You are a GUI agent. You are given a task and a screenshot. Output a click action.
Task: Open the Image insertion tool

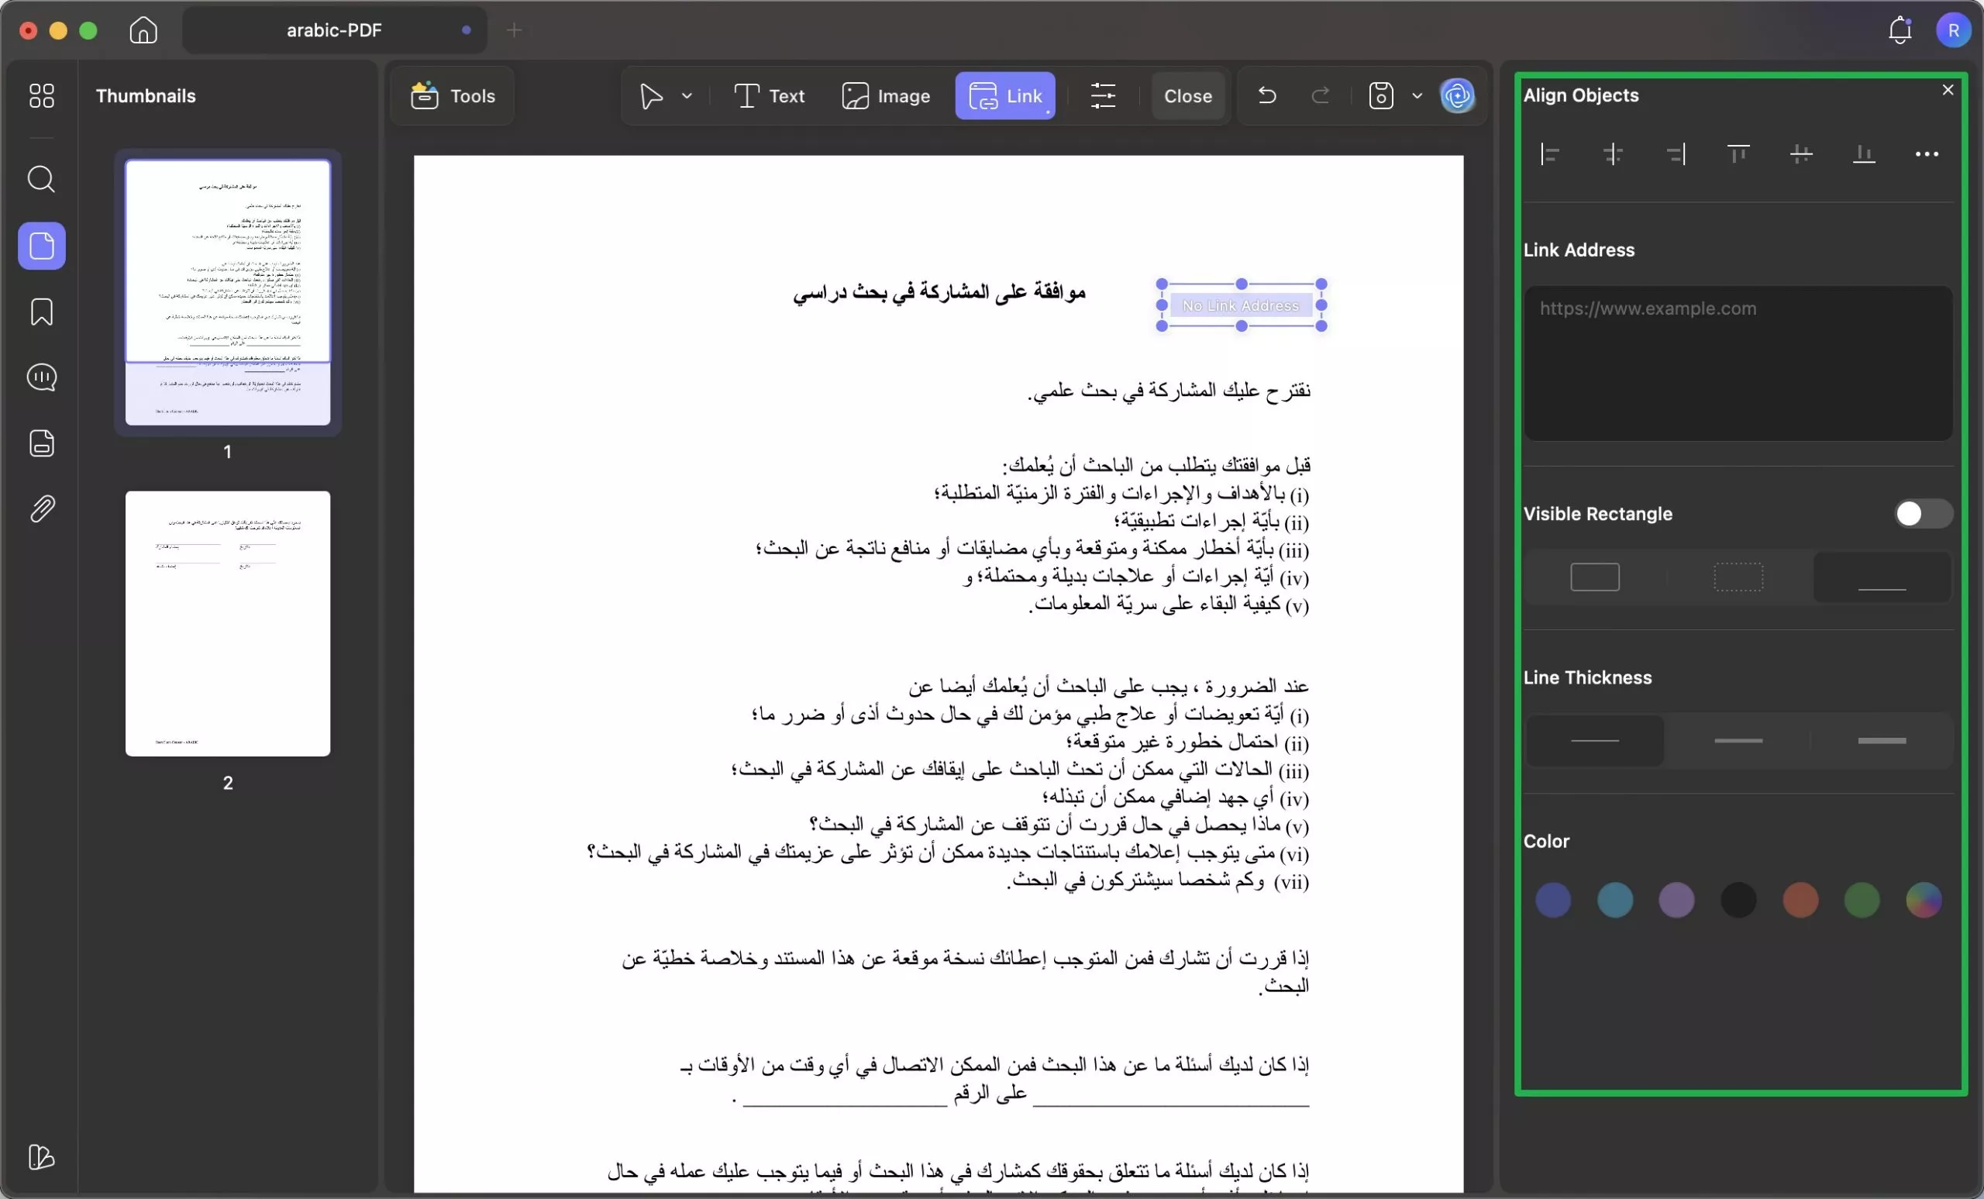[886, 96]
